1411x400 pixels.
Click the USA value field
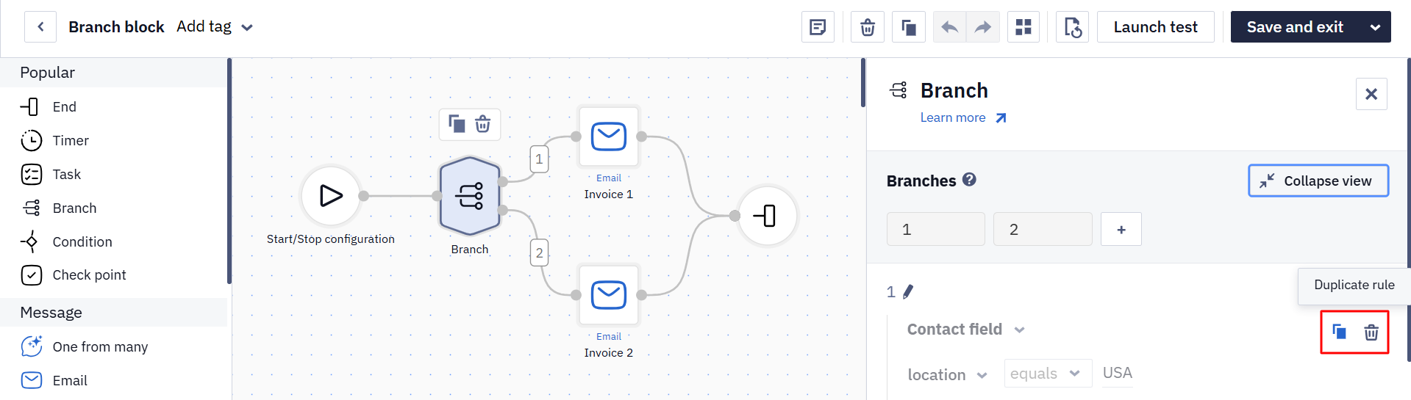[1117, 373]
